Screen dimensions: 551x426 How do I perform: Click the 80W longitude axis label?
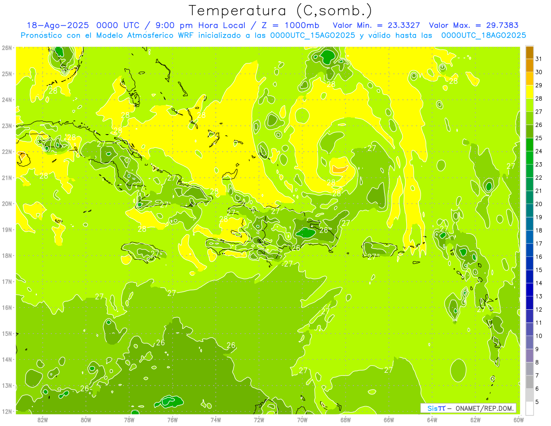pyautogui.click(x=86, y=419)
